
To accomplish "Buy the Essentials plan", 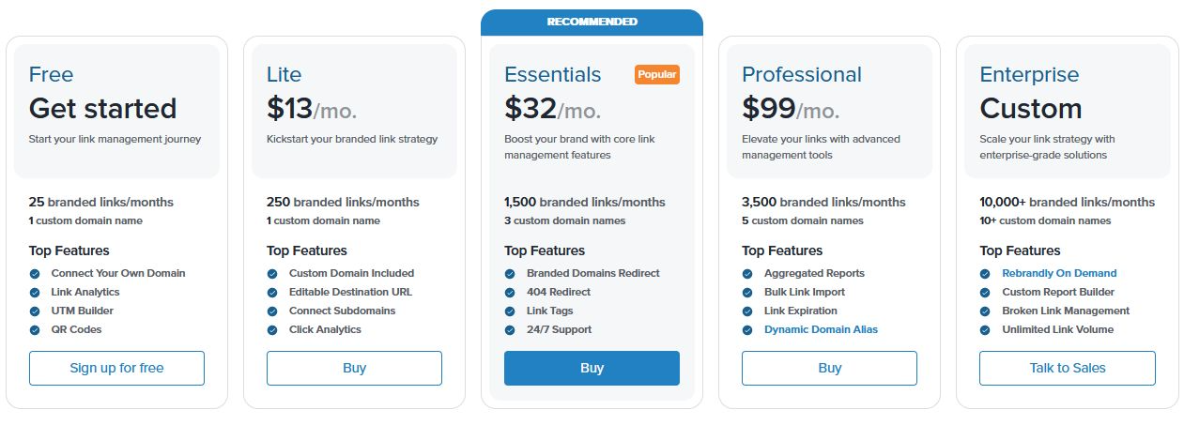I will coord(592,368).
